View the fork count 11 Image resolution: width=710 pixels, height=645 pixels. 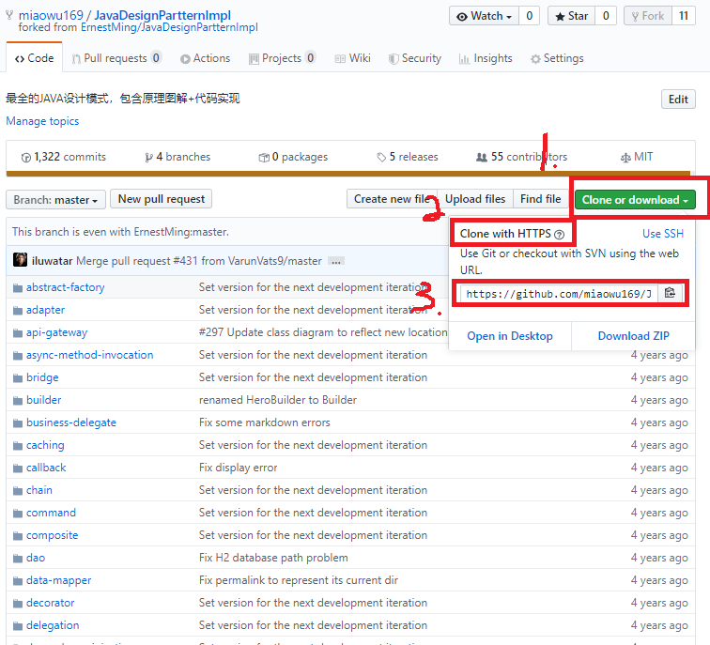pyautogui.click(x=684, y=16)
